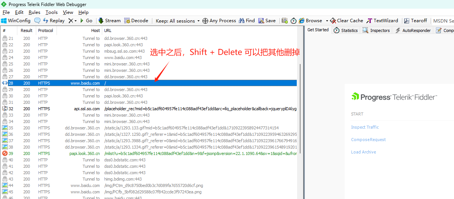Toggle the Decode button
Image resolution: width=454 pixels, height=199 pixels.
click(136, 21)
